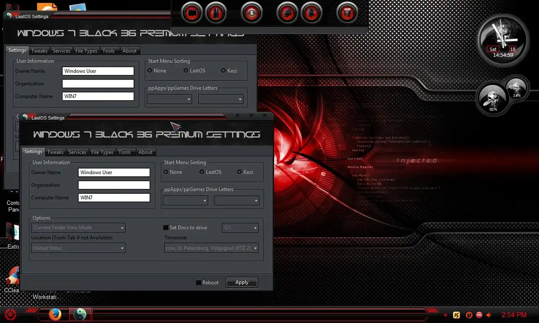Open the File Types tab in the front window
The height and width of the screenshot is (323, 539).
pos(102,152)
